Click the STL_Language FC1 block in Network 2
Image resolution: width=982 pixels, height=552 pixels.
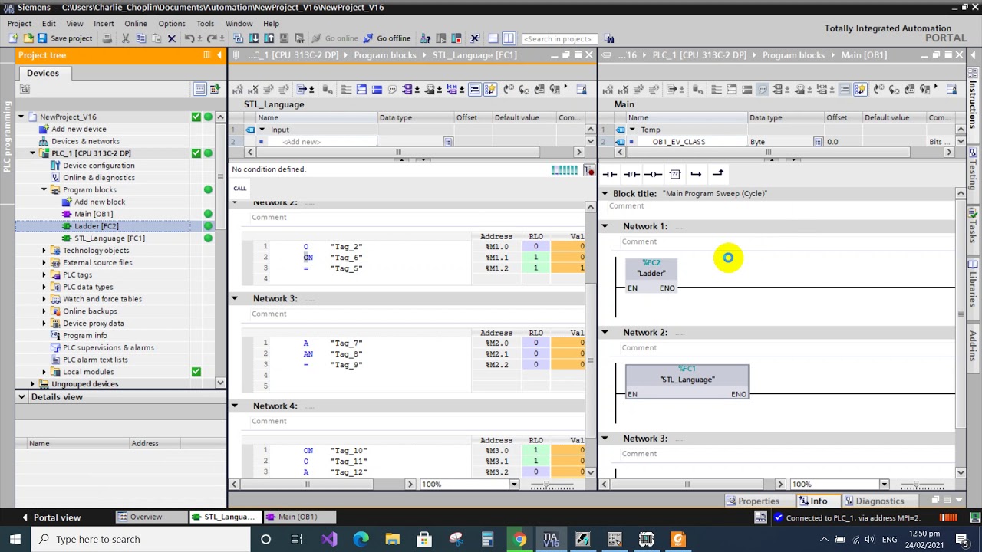[x=687, y=381]
